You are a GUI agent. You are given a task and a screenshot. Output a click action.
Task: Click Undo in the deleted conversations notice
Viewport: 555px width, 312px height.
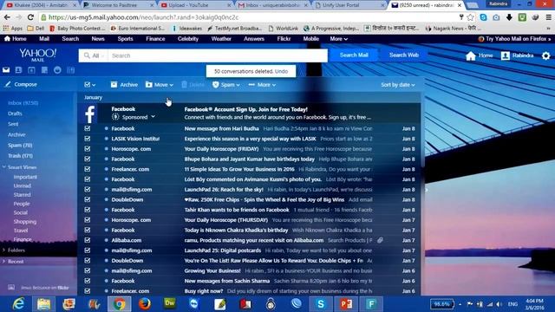[281, 71]
